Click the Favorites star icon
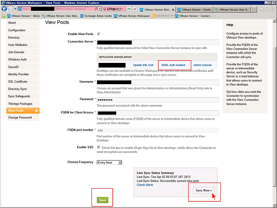Screen dimensions: 277x208 (x=267, y=9)
